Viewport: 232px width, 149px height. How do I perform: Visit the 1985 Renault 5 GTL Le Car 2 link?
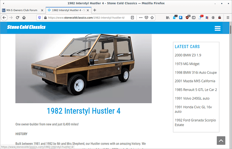196,90
